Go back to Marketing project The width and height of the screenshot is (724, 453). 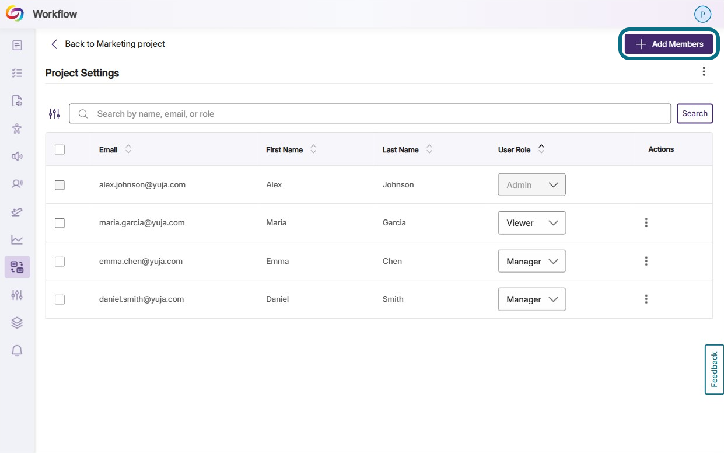[x=108, y=44]
